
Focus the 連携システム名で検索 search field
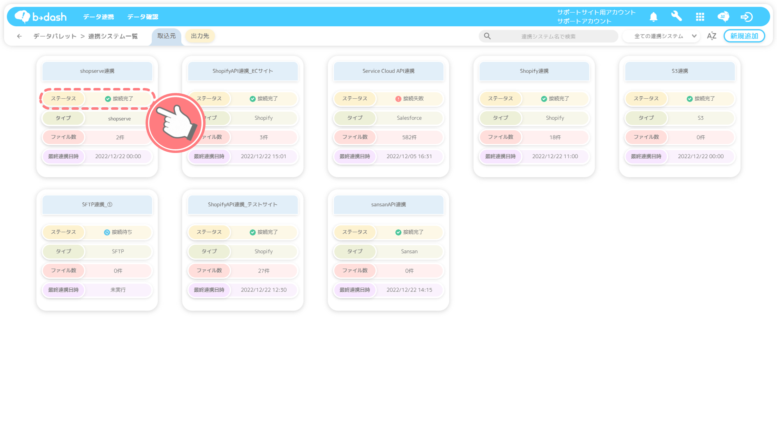click(x=548, y=36)
